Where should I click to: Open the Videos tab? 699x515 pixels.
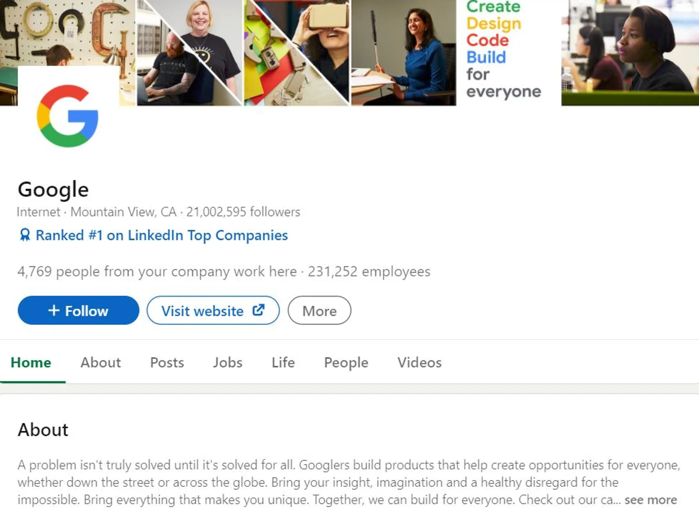tap(419, 363)
